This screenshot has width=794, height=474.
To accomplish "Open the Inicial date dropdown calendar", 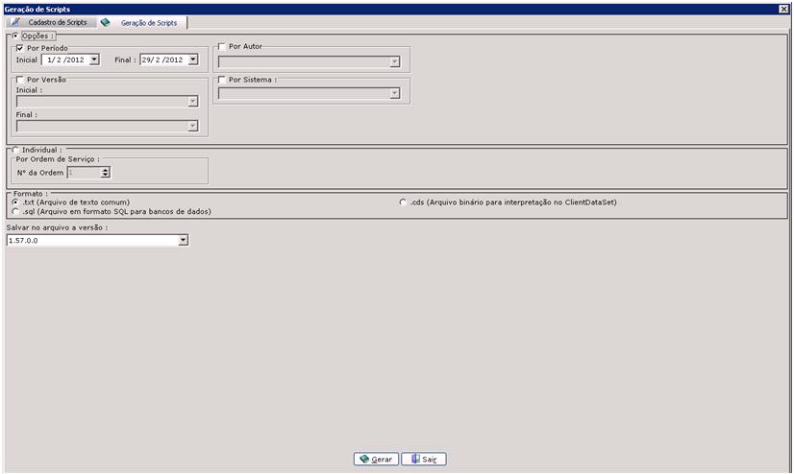I will click(x=94, y=59).
